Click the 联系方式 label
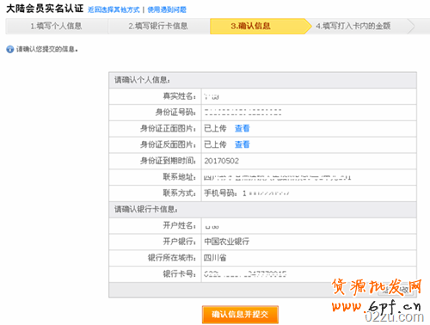 click(x=180, y=193)
